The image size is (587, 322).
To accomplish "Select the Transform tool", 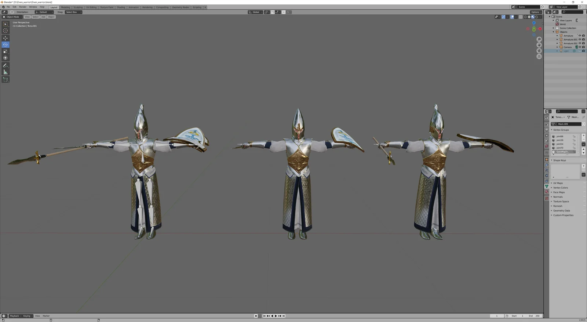I will pyautogui.click(x=6, y=58).
